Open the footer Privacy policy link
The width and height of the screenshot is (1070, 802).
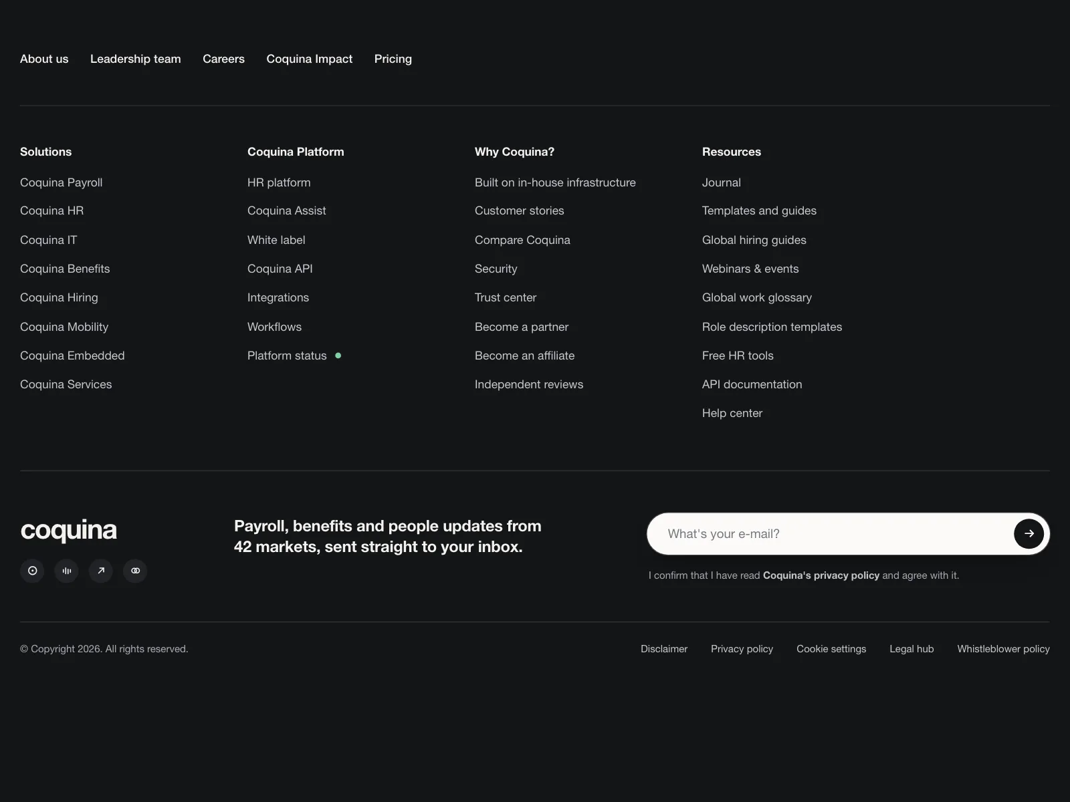[742, 649]
